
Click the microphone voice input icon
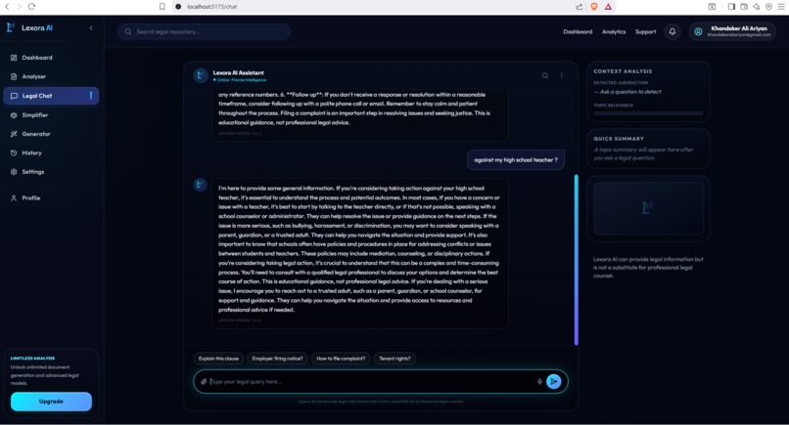(x=539, y=382)
